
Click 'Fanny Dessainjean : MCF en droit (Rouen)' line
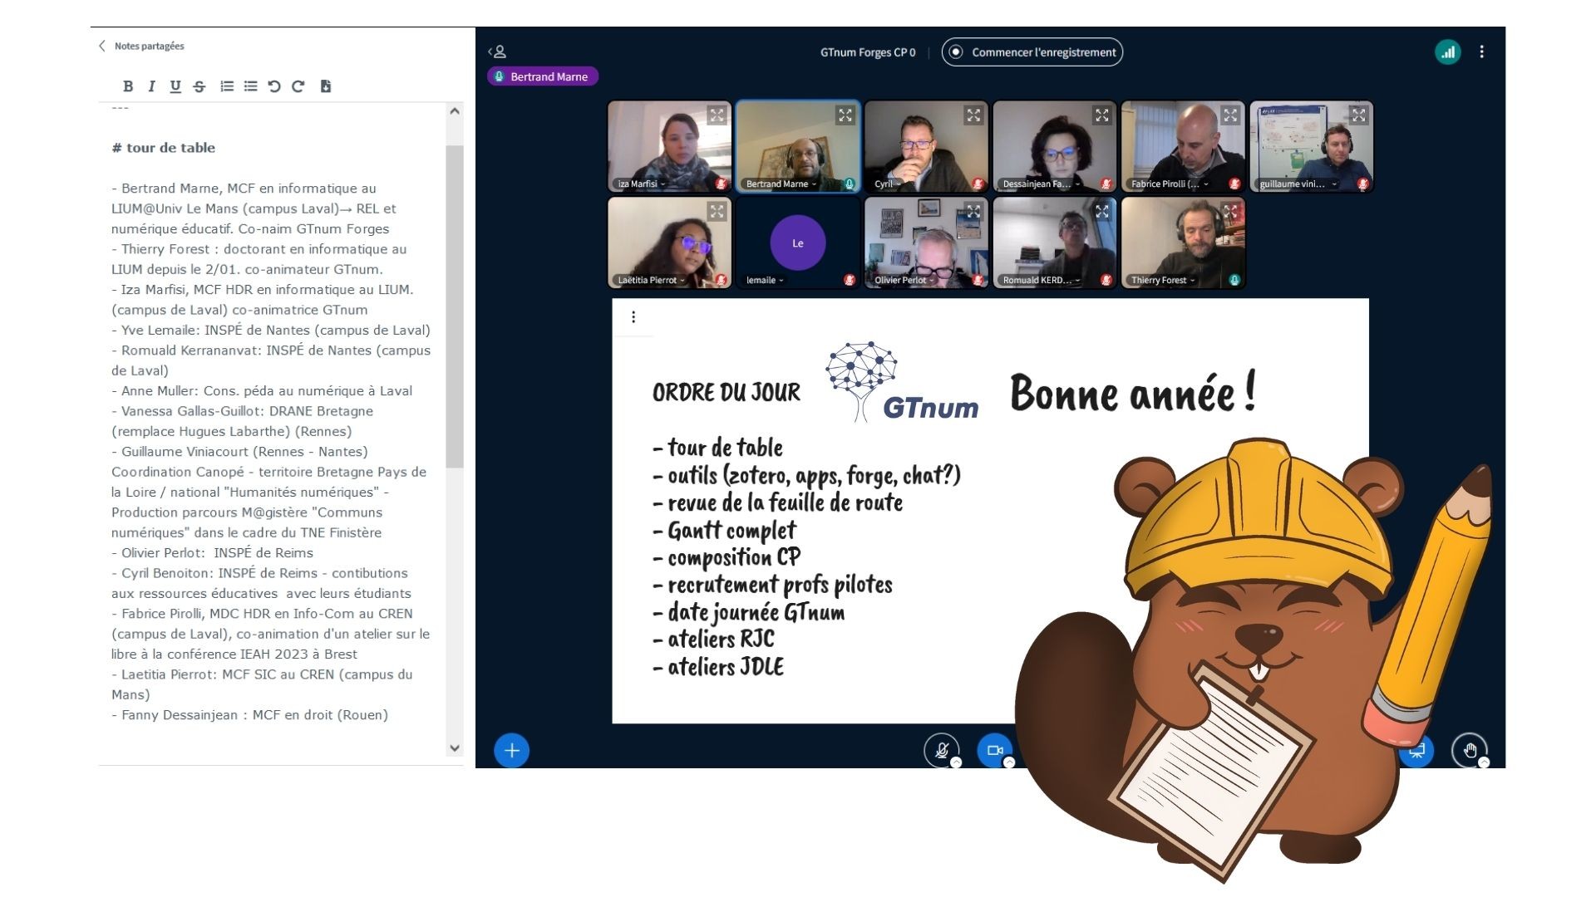coord(250,715)
